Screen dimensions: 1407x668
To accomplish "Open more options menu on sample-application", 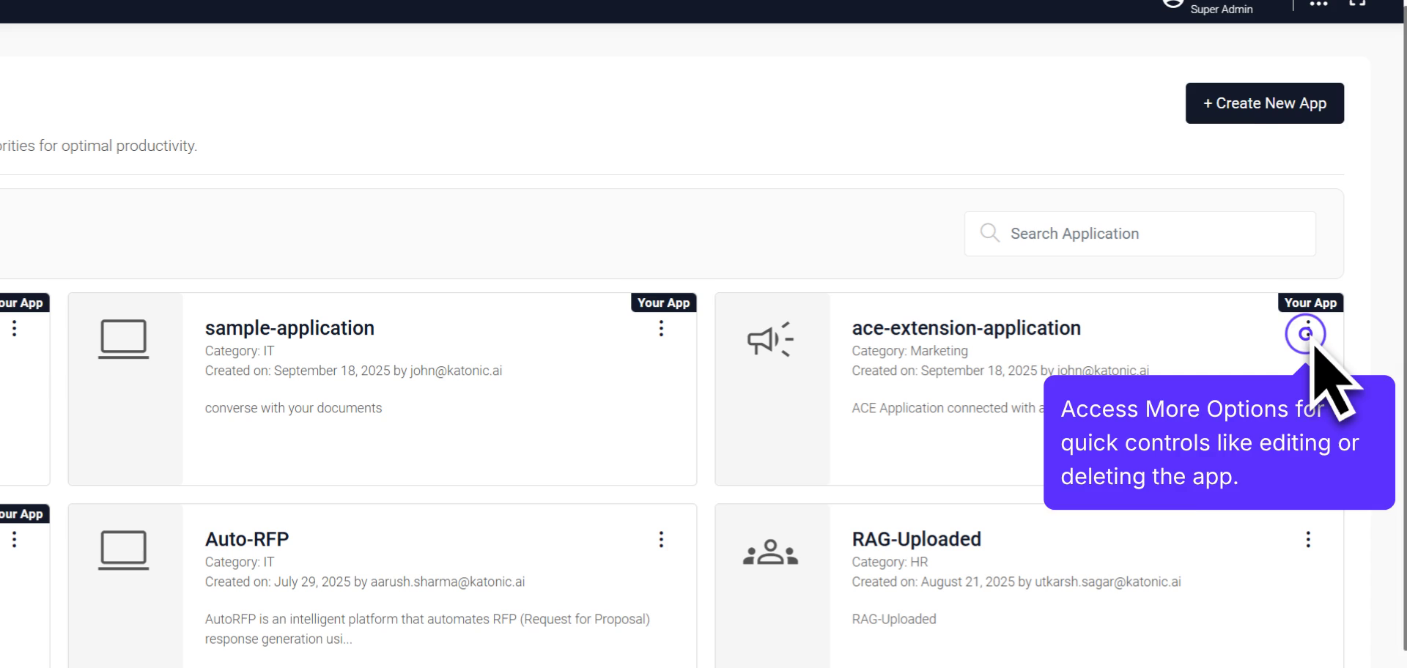I will click(x=661, y=329).
